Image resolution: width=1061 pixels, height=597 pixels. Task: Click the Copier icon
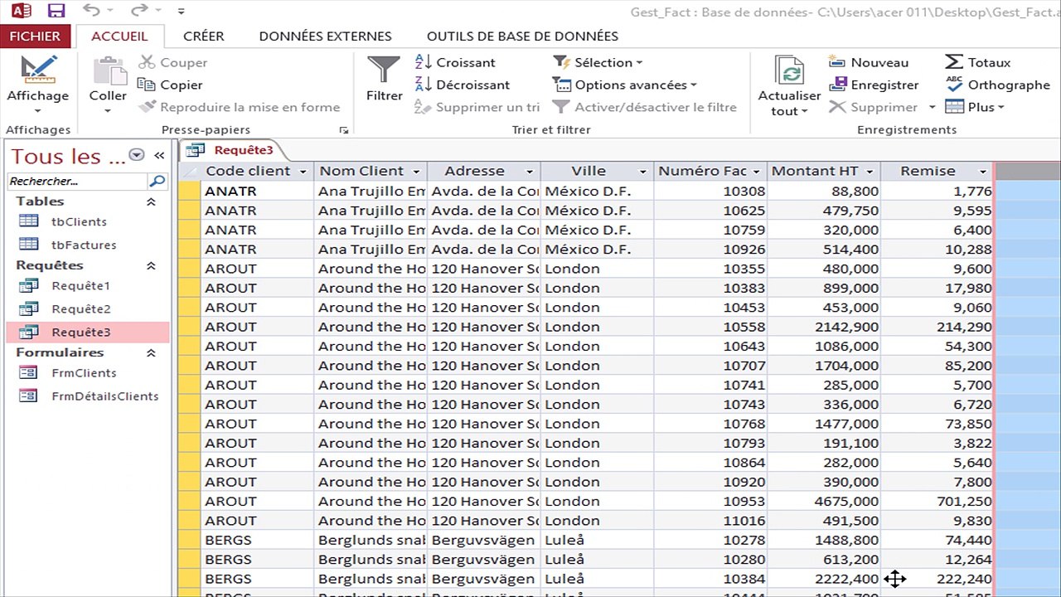click(147, 85)
